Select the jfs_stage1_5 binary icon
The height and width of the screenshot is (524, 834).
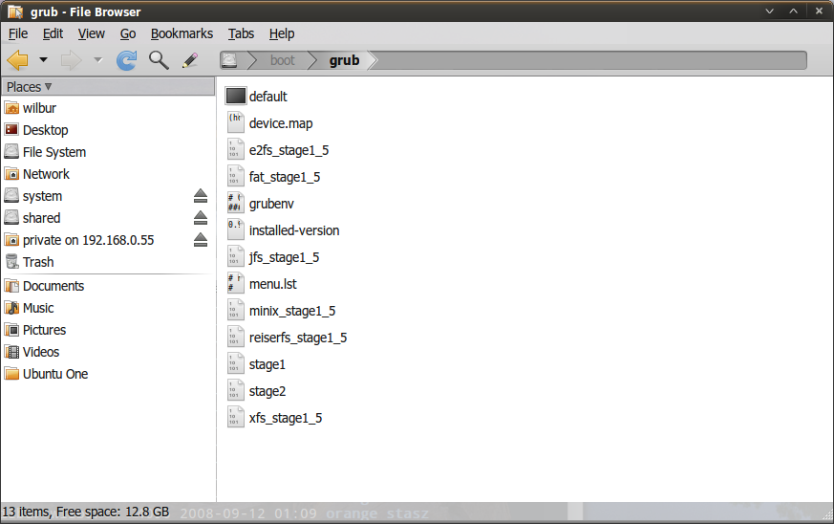pos(236,257)
